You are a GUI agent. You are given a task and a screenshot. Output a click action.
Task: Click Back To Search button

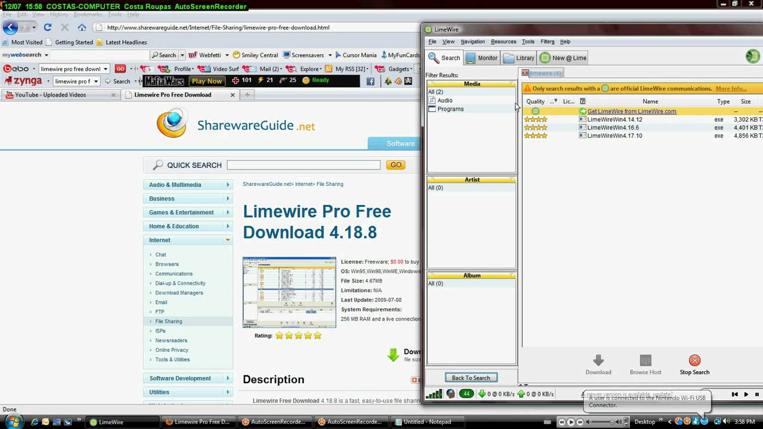(x=471, y=378)
